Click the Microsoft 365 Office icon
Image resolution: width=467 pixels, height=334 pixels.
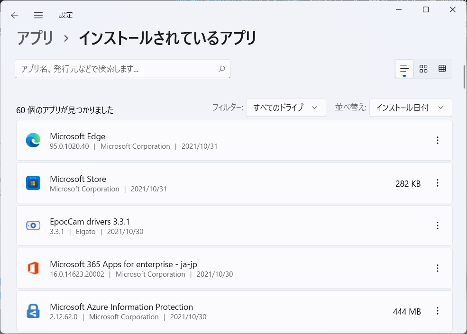coord(33,268)
